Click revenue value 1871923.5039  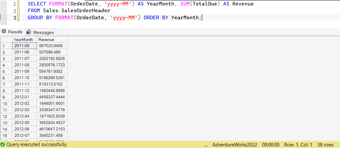tap(52, 116)
